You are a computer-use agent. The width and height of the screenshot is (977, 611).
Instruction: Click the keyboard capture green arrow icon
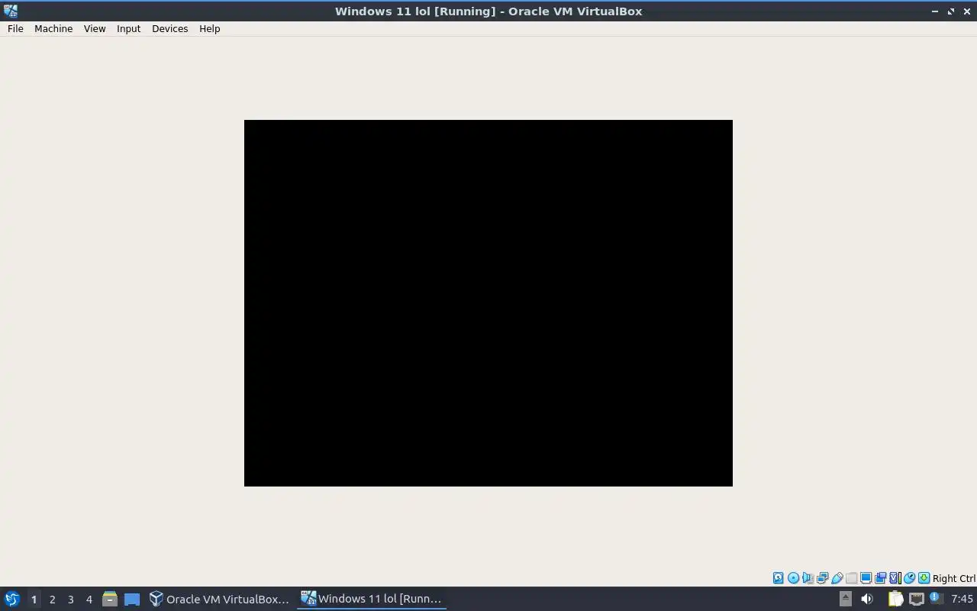click(924, 578)
